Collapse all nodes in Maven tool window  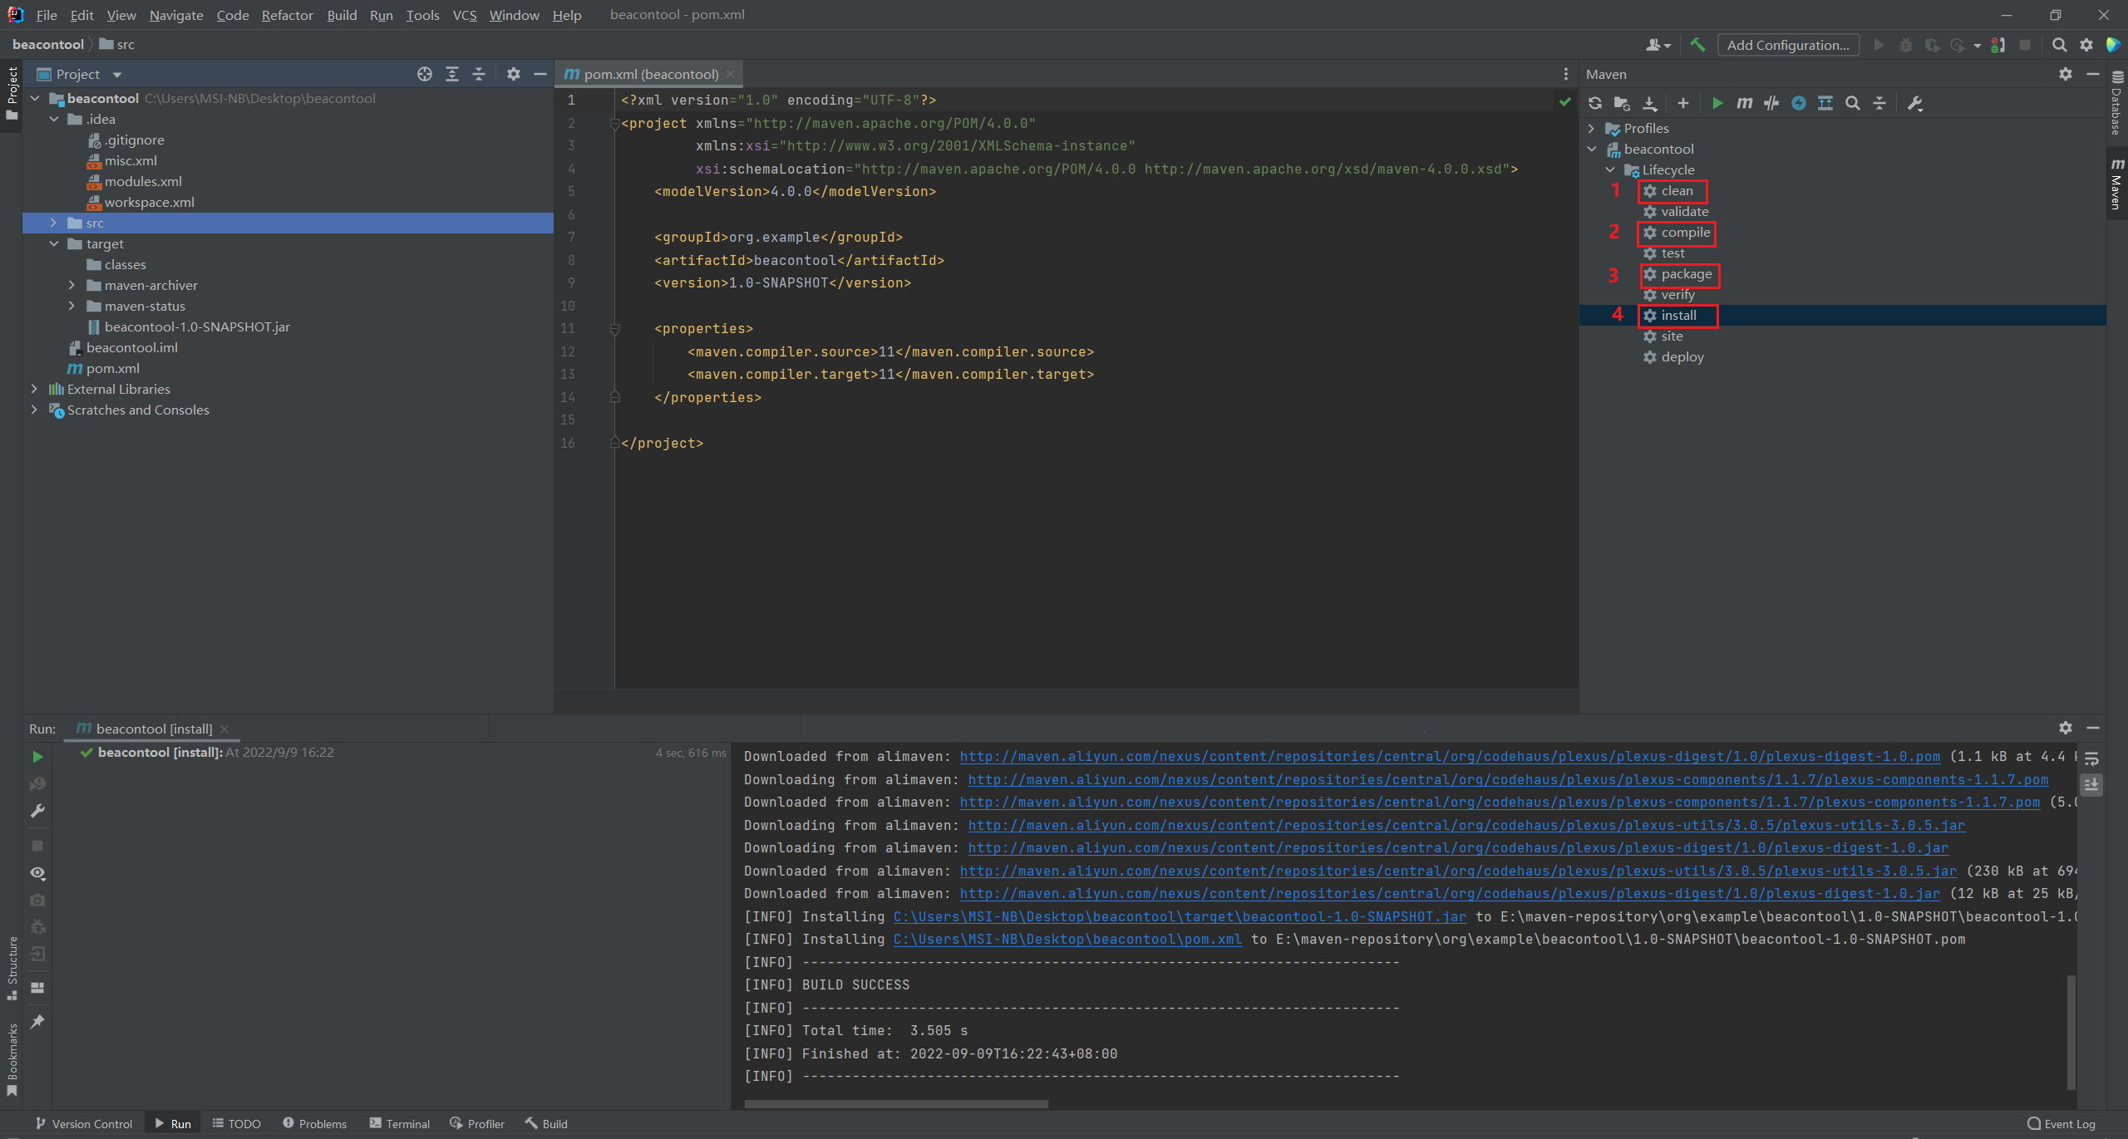[x=1879, y=103]
